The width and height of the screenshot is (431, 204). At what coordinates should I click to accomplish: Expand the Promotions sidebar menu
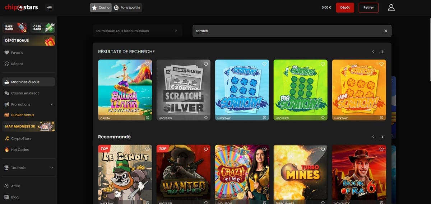click(28, 104)
